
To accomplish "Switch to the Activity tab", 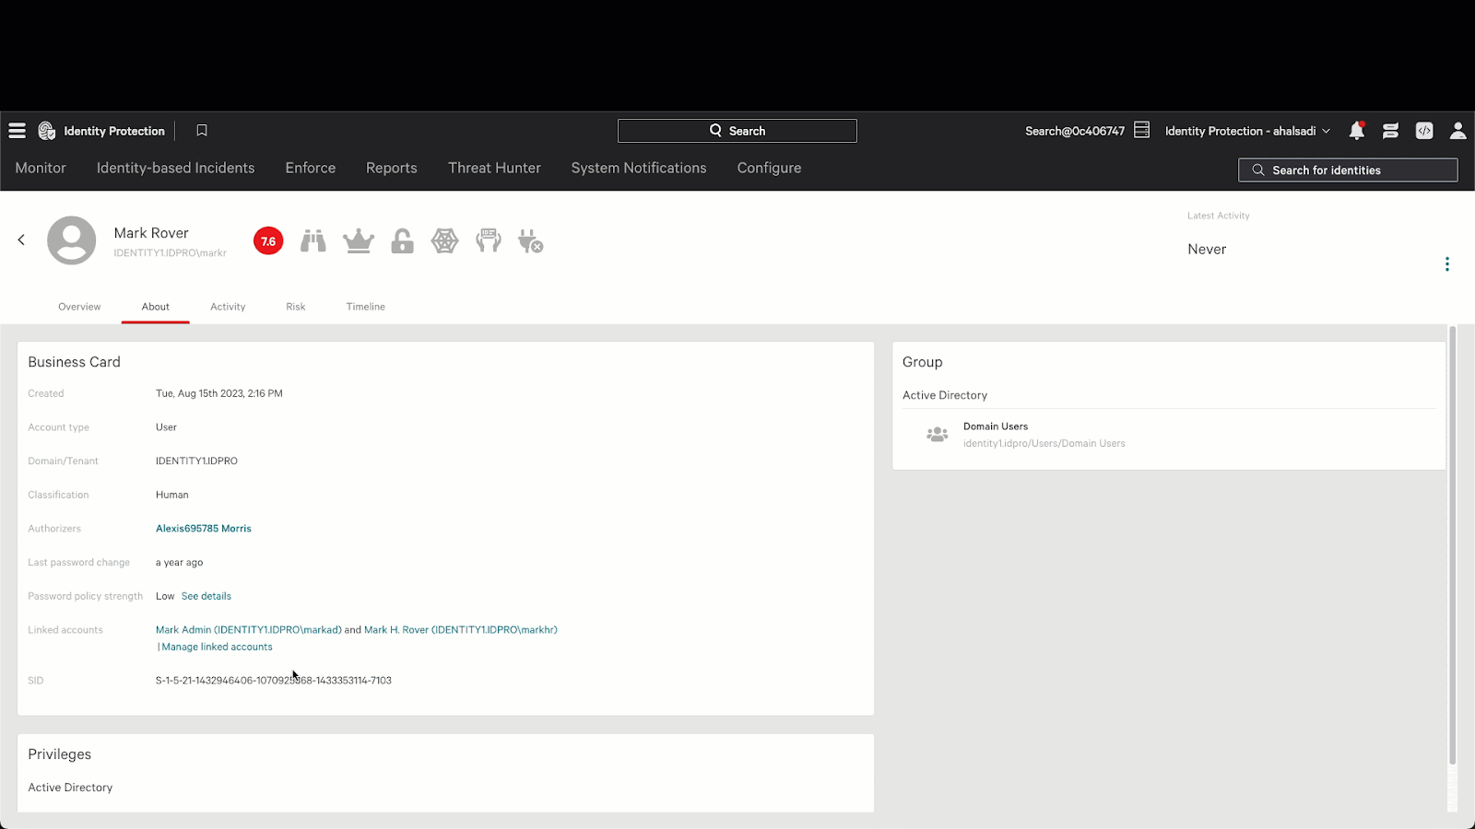I will pyautogui.click(x=228, y=307).
